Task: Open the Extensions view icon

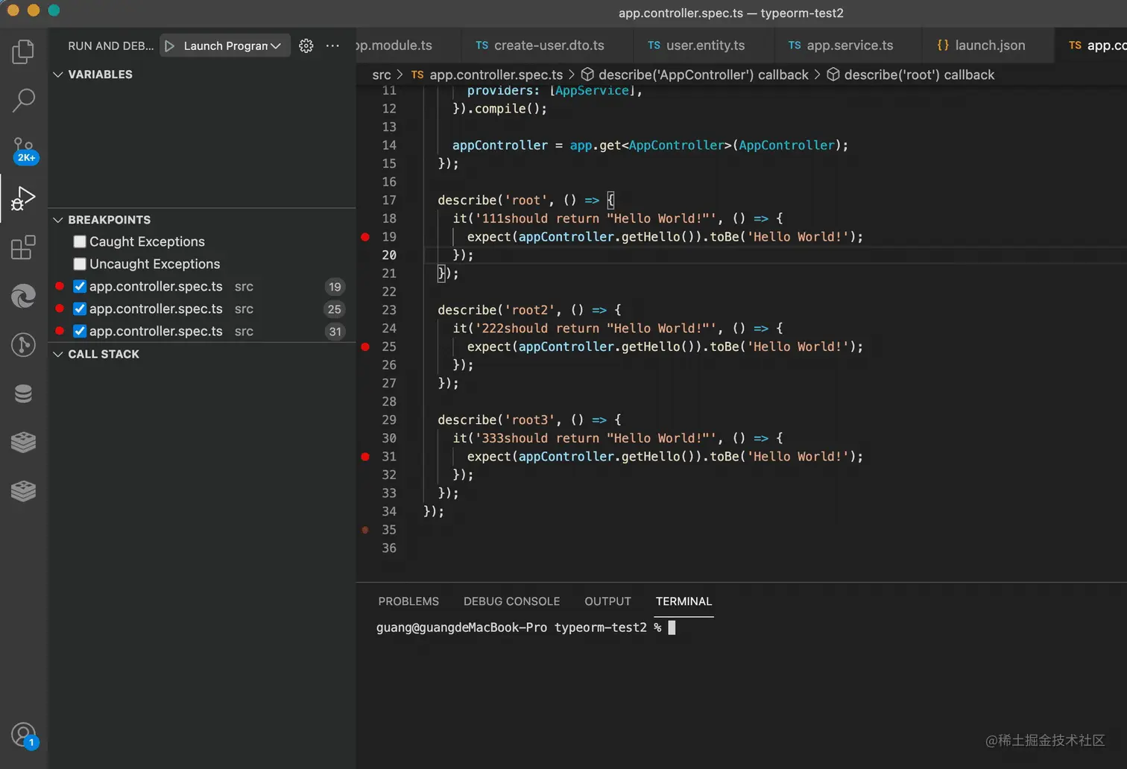Action: [x=23, y=247]
